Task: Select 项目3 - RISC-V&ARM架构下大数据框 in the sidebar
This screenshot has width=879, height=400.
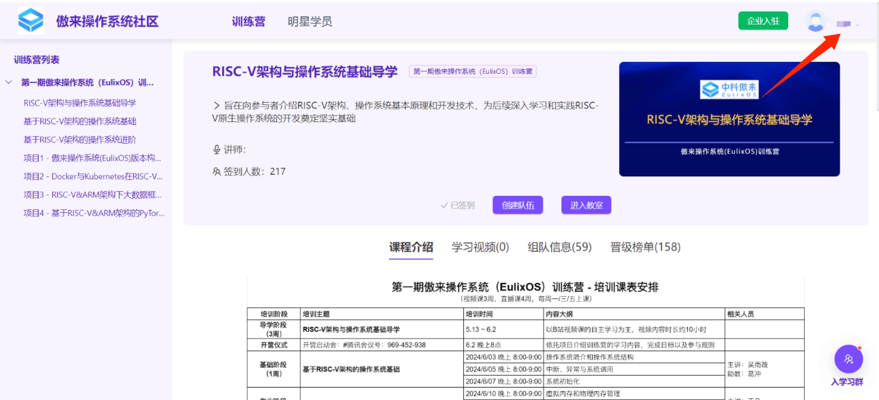Action: click(x=93, y=195)
